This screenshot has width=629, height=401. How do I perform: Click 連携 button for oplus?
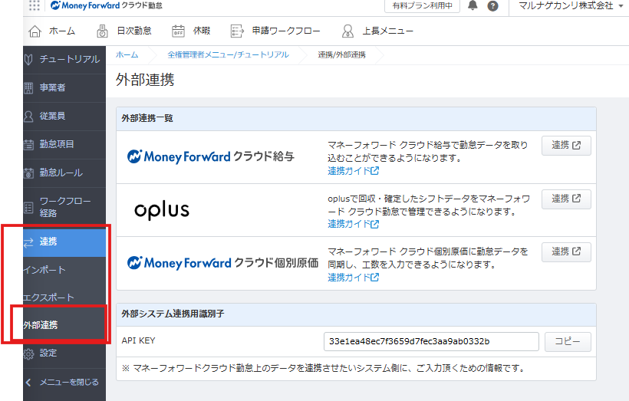click(x=566, y=199)
